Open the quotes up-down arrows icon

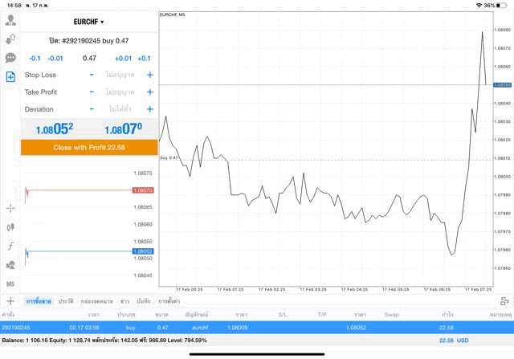click(10, 39)
